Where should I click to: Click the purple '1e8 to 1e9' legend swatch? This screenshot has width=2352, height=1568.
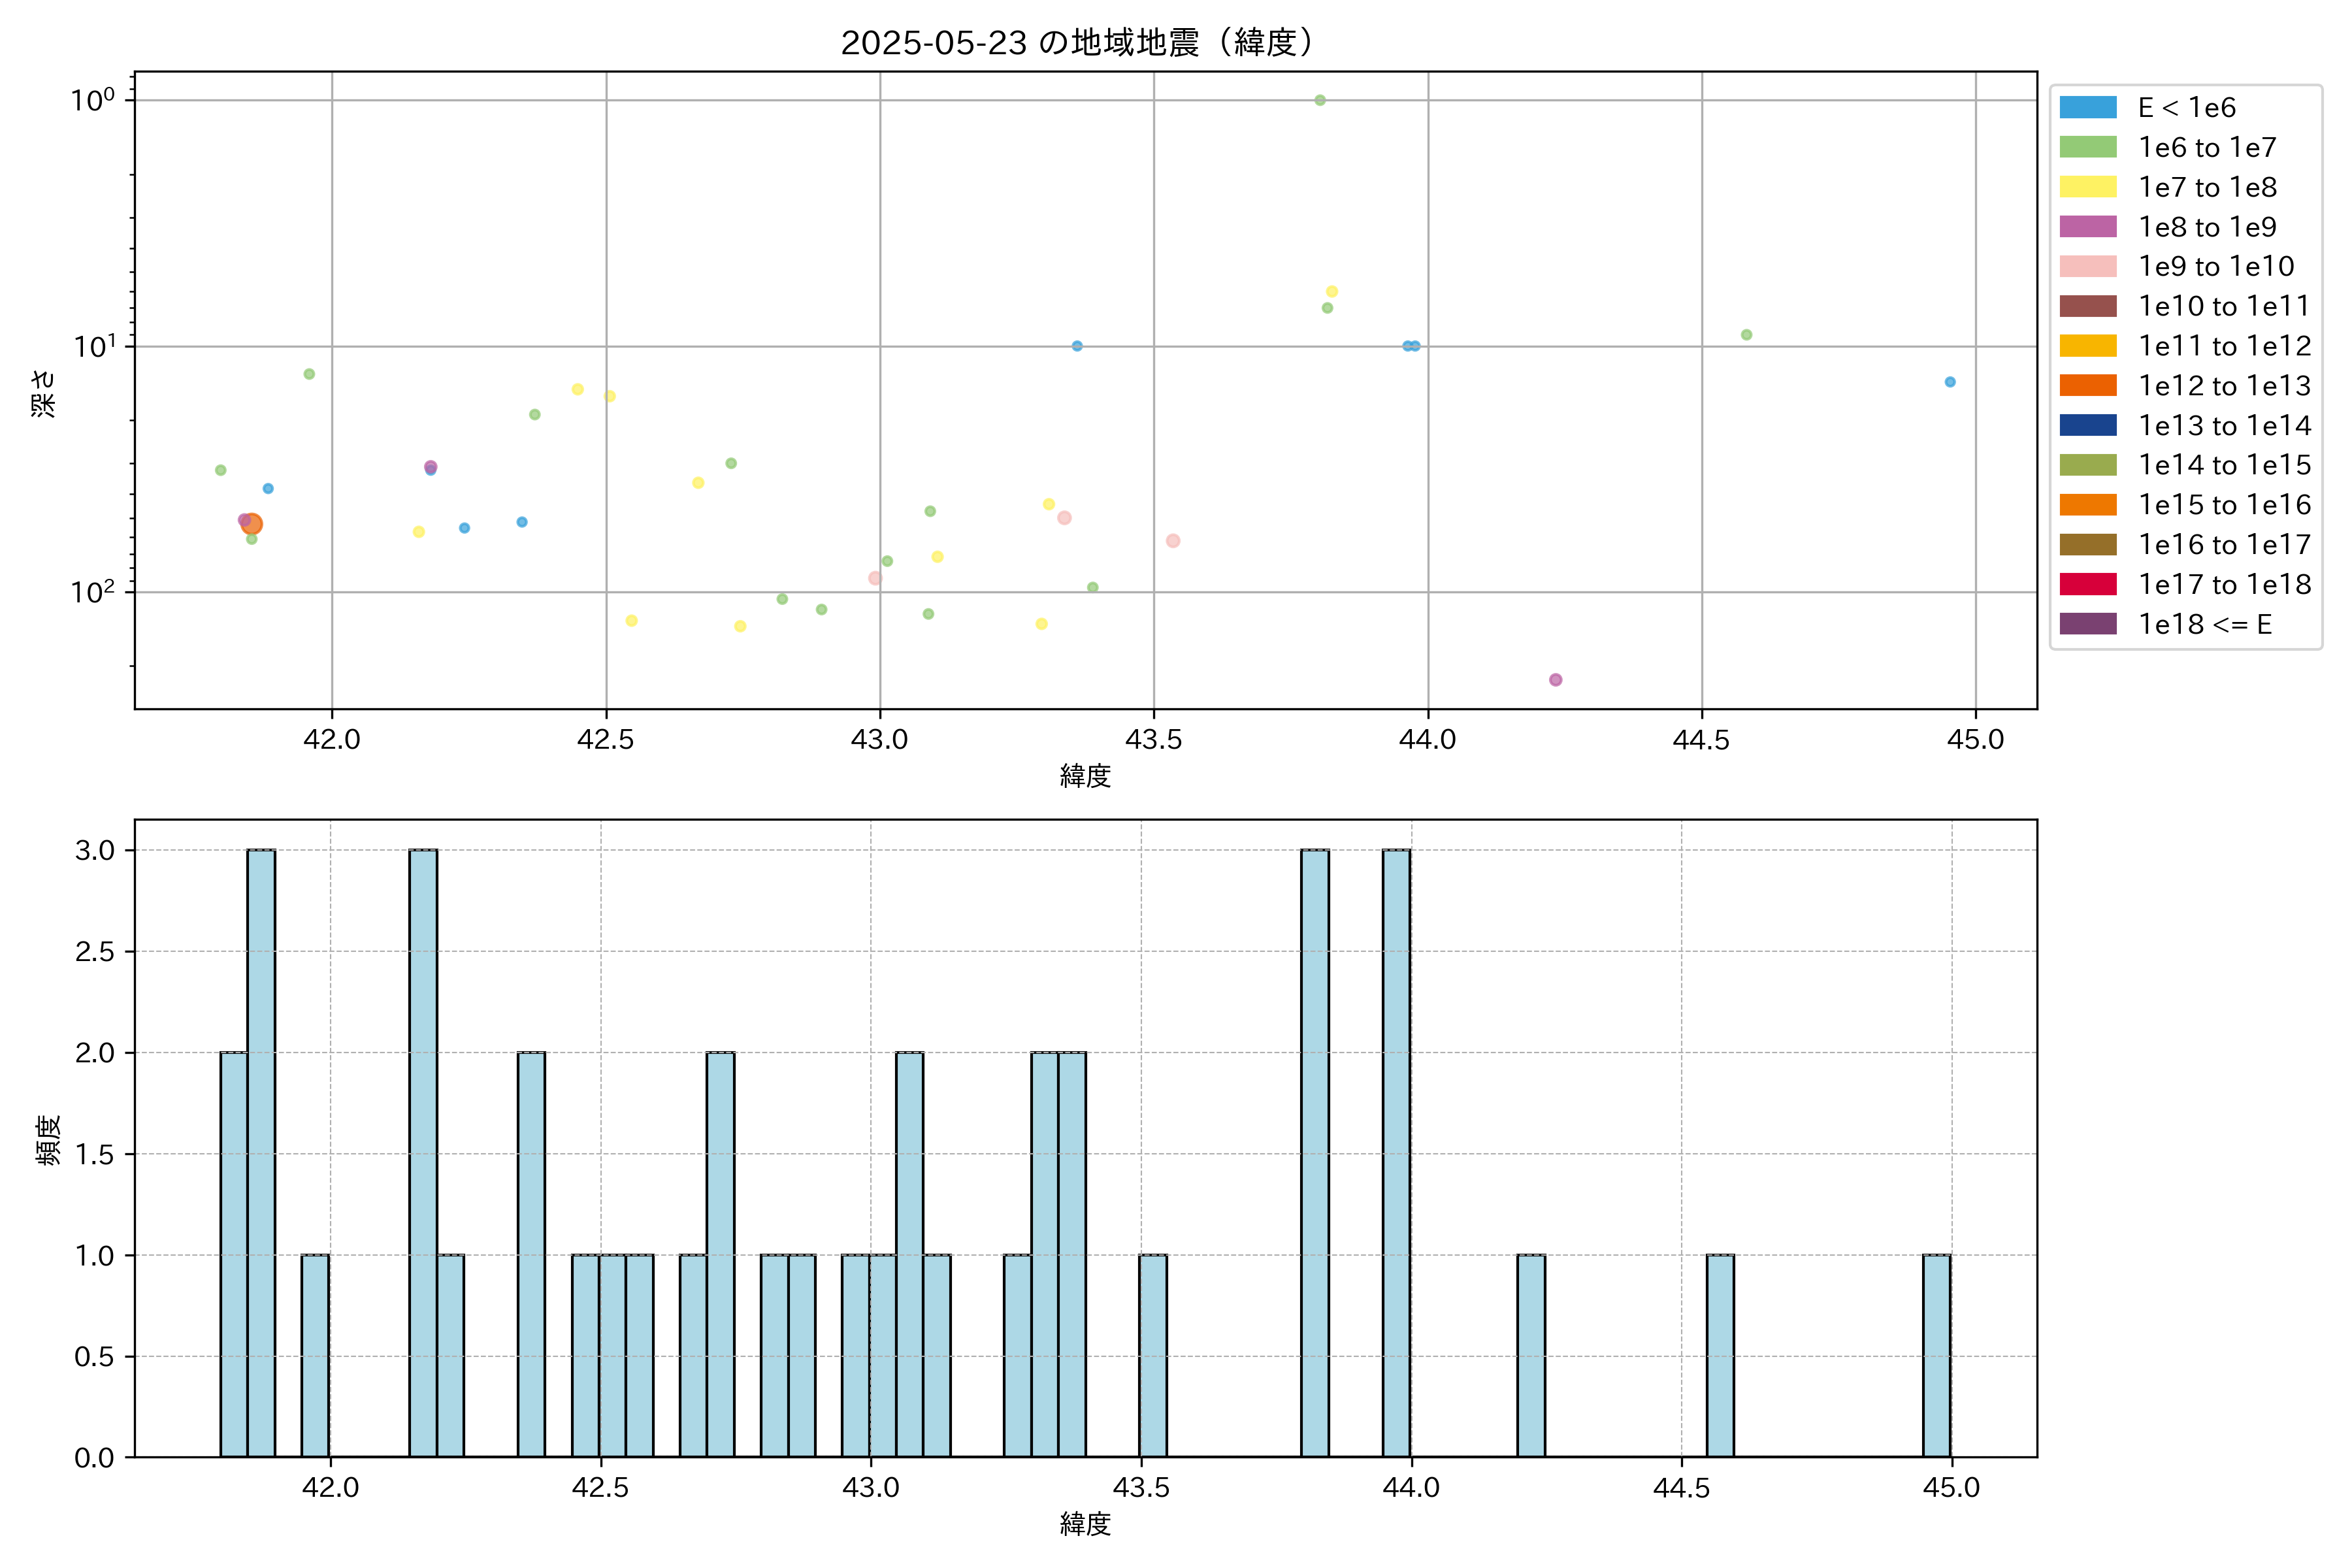pyautogui.click(x=2088, y=227)
